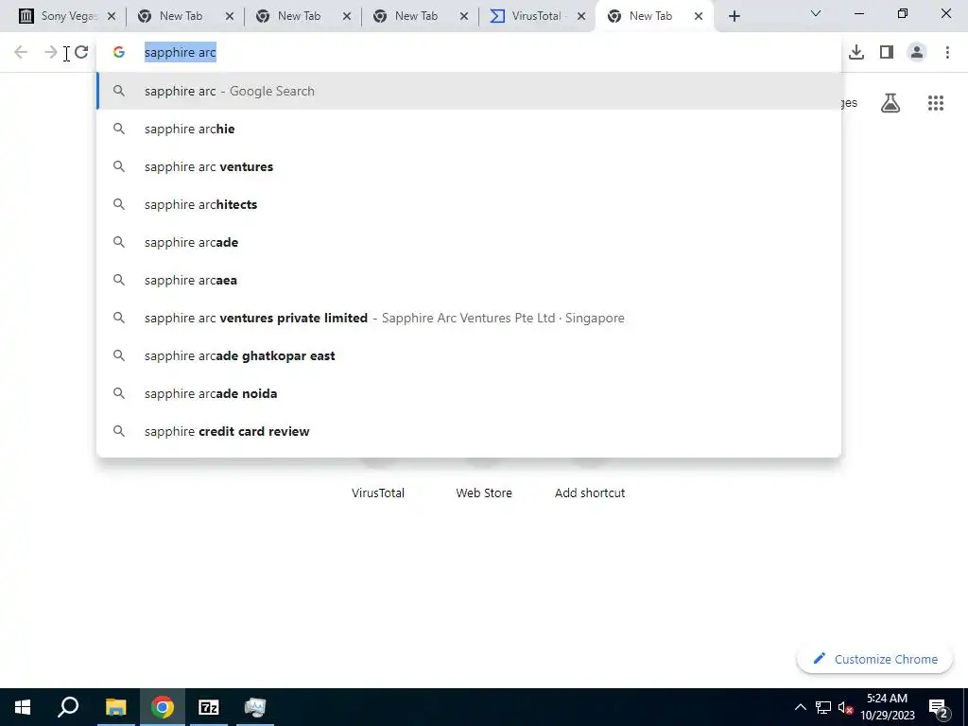Viewport: 968px width, 726px height.
Task: Pick 'sapphire arcade ghatkopar east' suggestion
Action: click(469, 355)
